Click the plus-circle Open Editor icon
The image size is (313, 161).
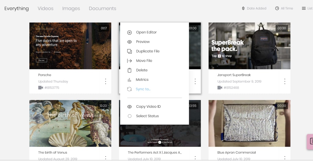(129, 33)
